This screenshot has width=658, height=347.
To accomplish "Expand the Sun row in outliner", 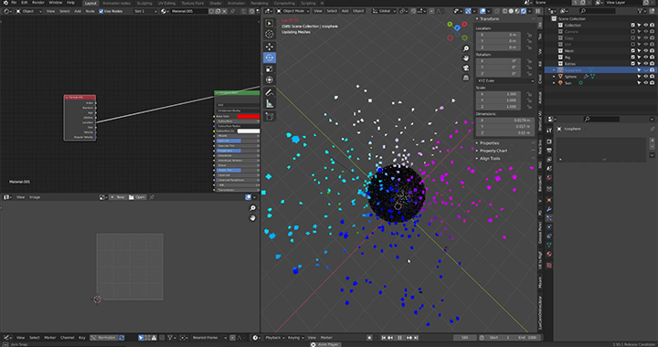I will point(554,83).
